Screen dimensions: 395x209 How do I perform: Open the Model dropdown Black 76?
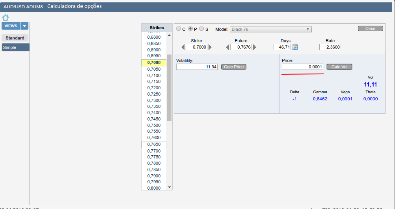coord(270,29)
